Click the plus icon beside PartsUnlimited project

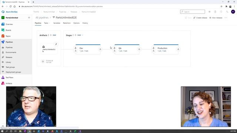coord(29,18)
